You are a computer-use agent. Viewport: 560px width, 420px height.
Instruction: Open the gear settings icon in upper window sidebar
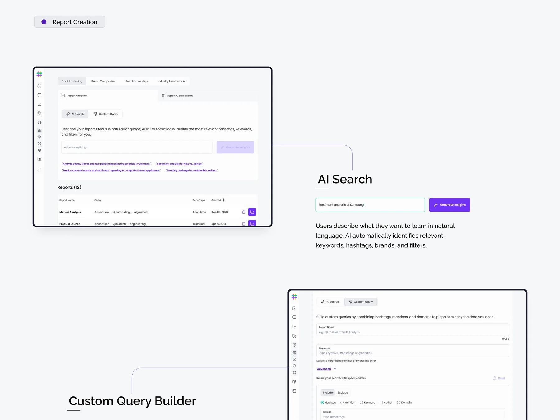tap(40, 150)
